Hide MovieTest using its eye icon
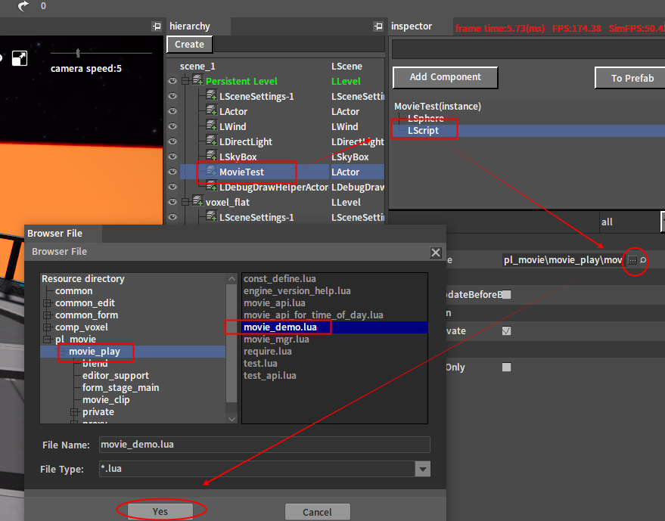 (x=172, y=172)
